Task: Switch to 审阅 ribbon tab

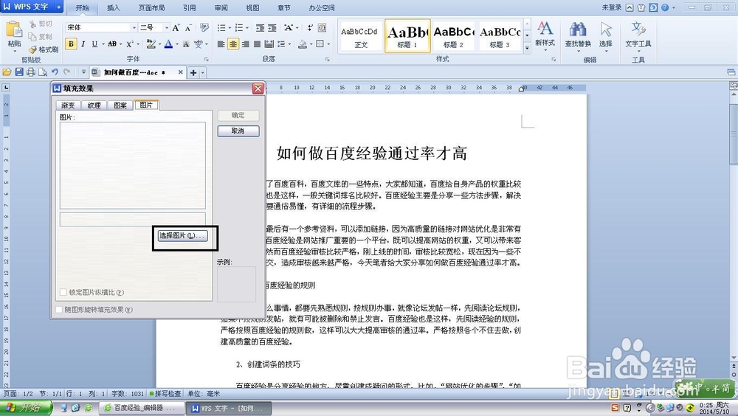Action: coord(221,8)
